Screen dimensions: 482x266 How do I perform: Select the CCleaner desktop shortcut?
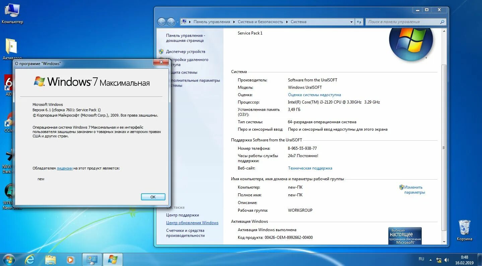click(9, 122)
